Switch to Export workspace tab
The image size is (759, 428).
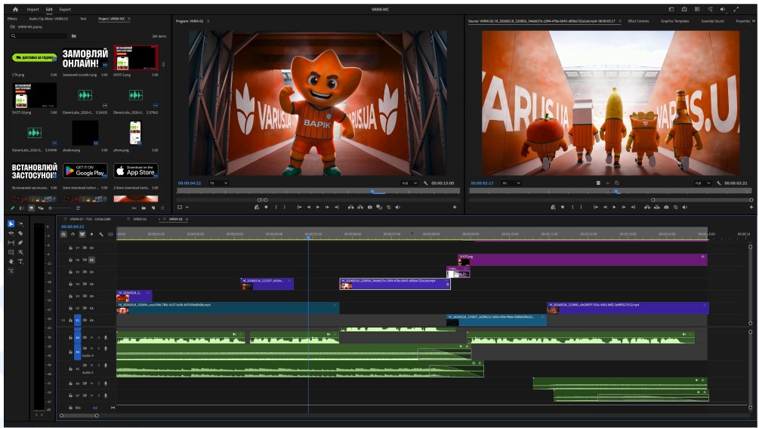[x=65, y=9]
